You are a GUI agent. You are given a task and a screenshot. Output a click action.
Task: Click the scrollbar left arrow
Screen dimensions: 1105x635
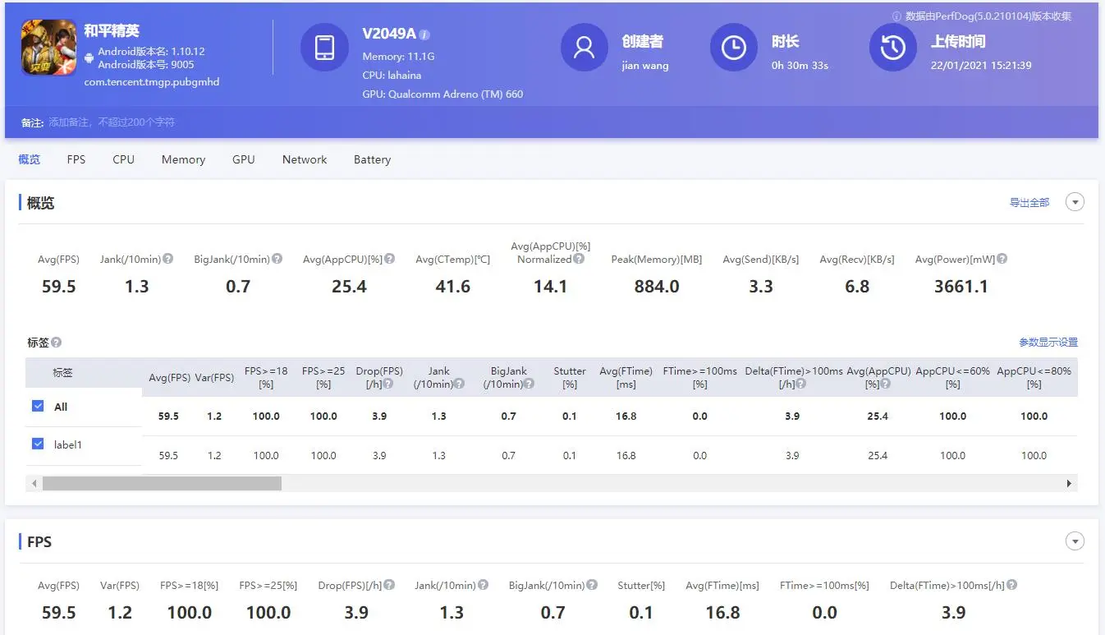click(x=34, y=483)
